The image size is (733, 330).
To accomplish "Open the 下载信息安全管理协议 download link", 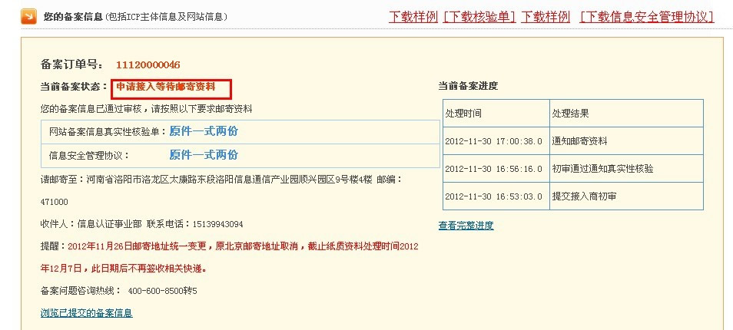I will click(646, 16).
